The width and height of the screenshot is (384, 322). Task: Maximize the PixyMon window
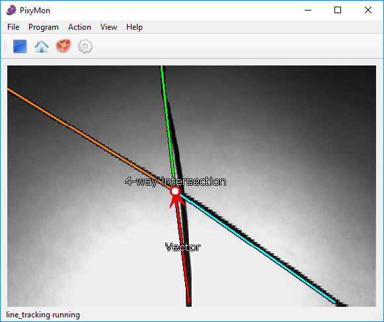[338, 10]
